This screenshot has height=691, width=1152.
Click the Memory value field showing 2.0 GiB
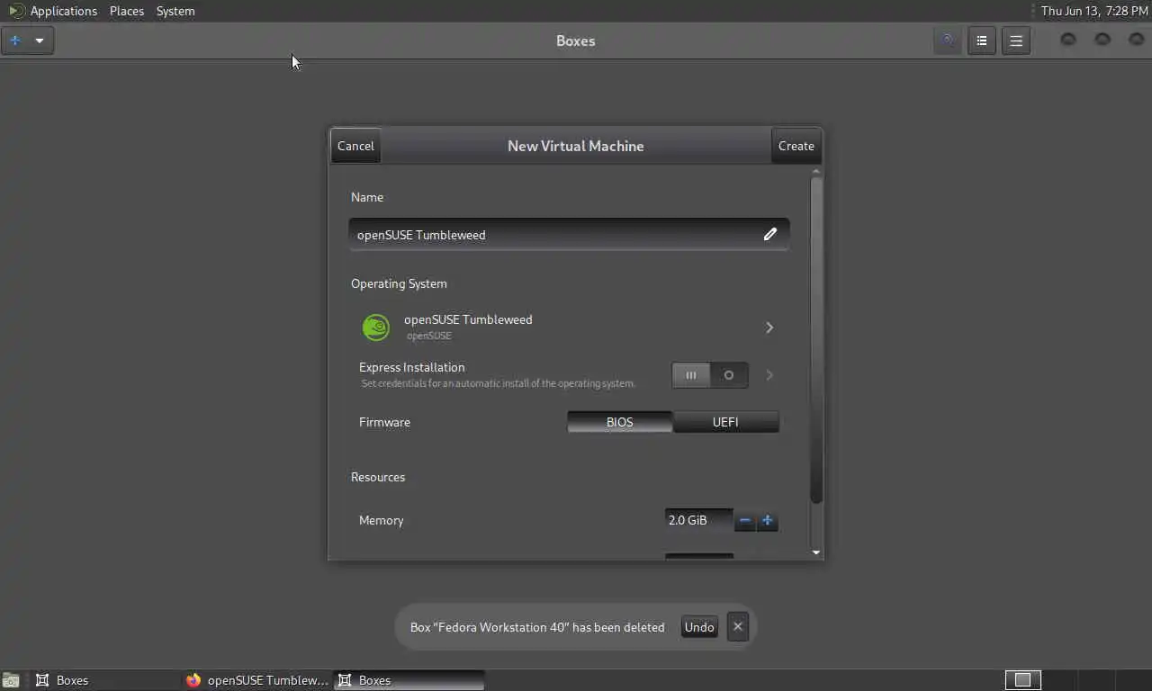699,520
